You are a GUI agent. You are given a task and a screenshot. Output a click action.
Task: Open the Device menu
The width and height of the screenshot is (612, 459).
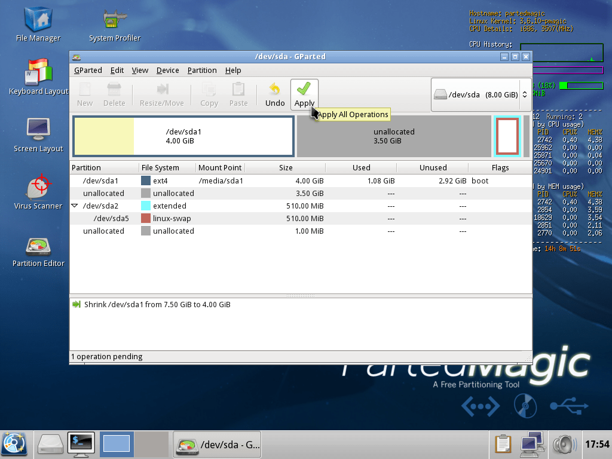click(167, 70)
